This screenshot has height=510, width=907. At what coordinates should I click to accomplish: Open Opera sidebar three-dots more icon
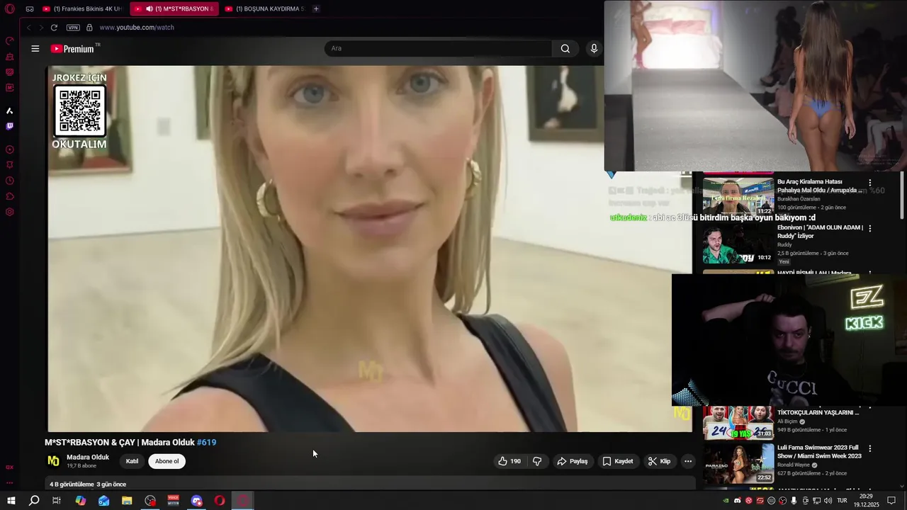pyautogui.click(x=10, y=482)
